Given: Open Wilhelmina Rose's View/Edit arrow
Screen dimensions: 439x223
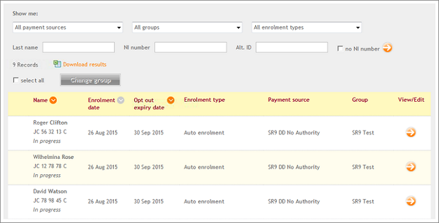Looking at the screenshot, I should (x=411, y=167).
